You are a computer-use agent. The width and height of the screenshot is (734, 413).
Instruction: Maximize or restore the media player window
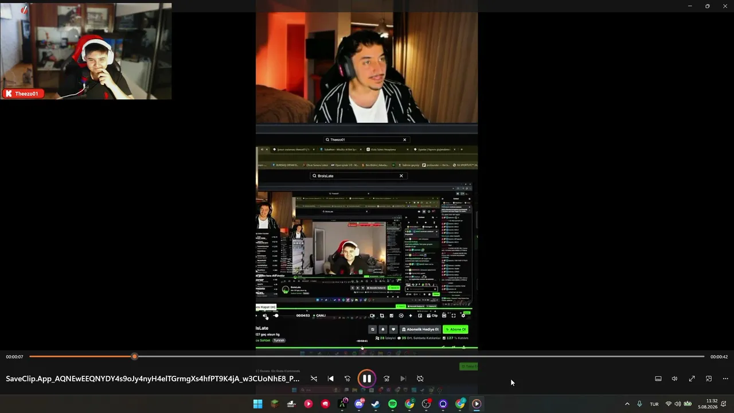[x=708, y=6]
